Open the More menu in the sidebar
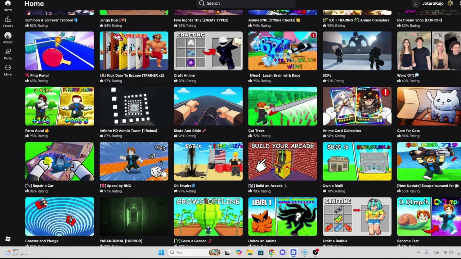Image resolution: width=461 pixels, height=259 pixels. click(8, 70)
